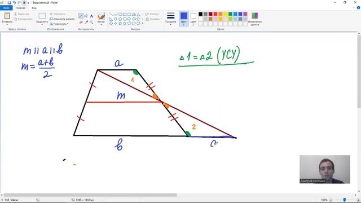Click the Select (Выделить) rectangle icon

(x=42, y=16)
